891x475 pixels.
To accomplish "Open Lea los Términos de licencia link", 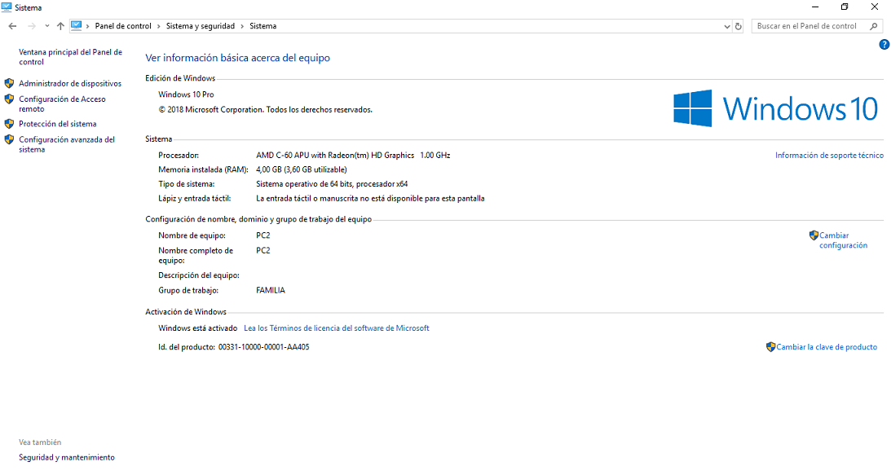I will (337, 328).
